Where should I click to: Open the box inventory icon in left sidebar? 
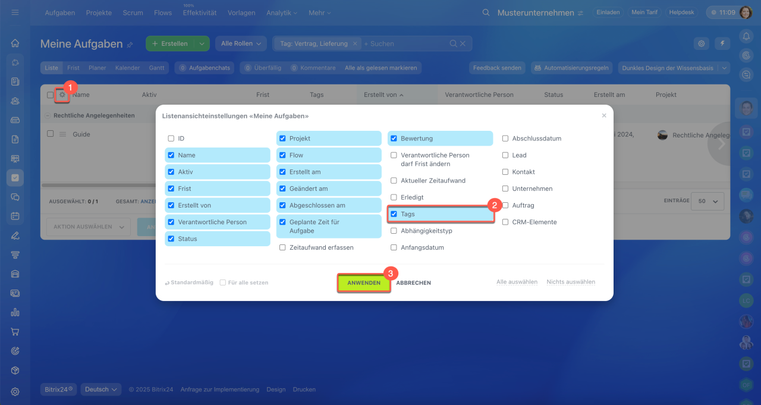[x=15, y=370]
